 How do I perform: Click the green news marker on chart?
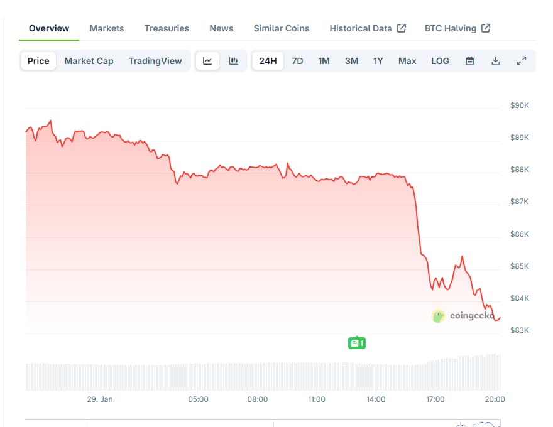356,343
